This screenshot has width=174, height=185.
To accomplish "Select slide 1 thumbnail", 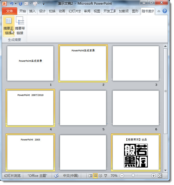I will [x=30, y=63].
